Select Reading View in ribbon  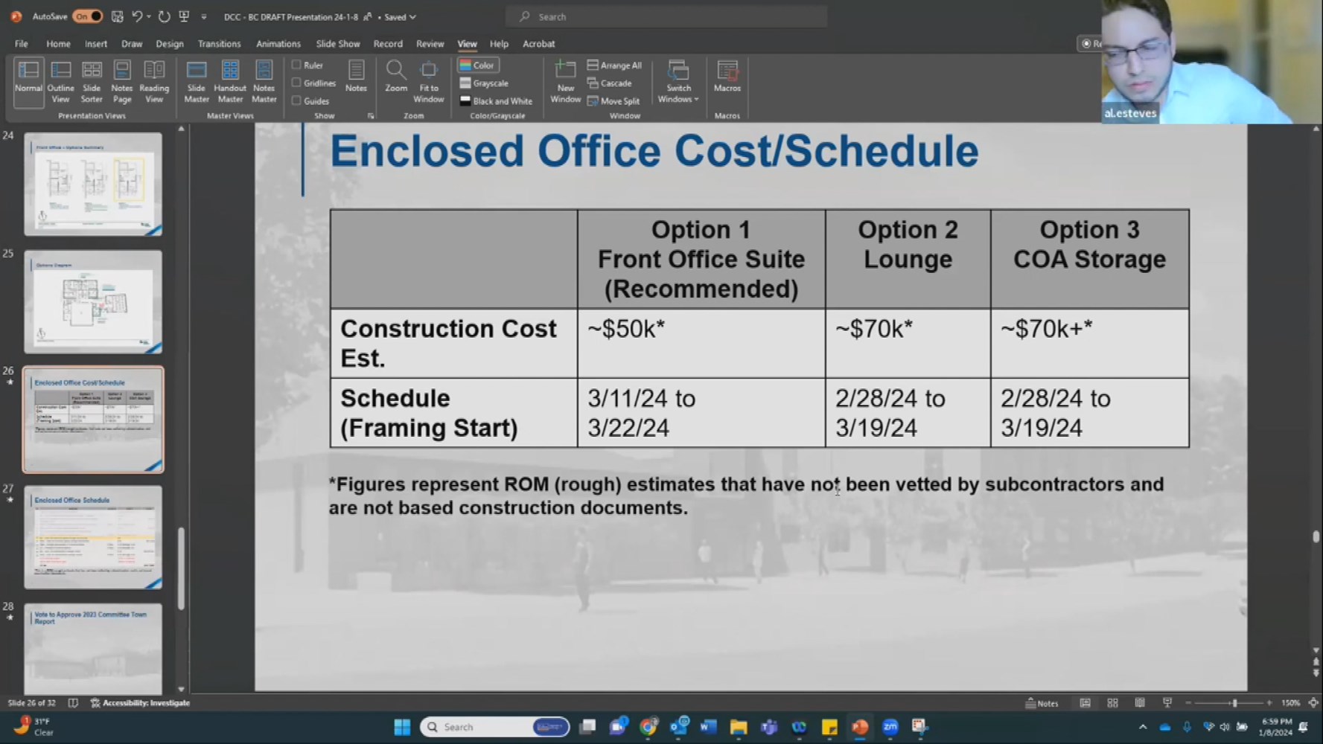click(154, 80)
